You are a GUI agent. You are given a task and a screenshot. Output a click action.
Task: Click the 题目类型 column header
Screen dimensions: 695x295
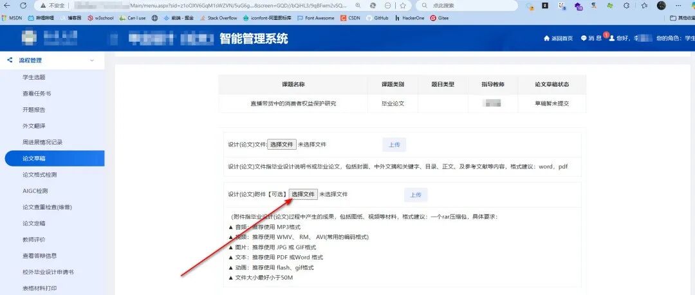[x=443, y=84]
